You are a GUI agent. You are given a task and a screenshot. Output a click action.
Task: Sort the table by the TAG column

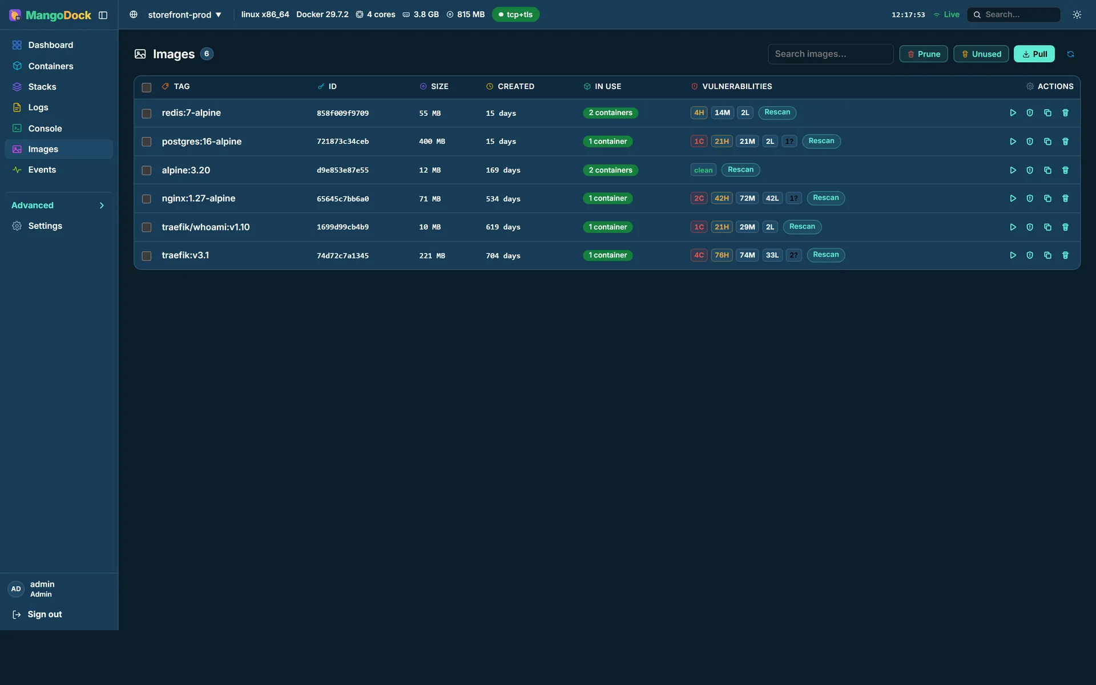176,87
